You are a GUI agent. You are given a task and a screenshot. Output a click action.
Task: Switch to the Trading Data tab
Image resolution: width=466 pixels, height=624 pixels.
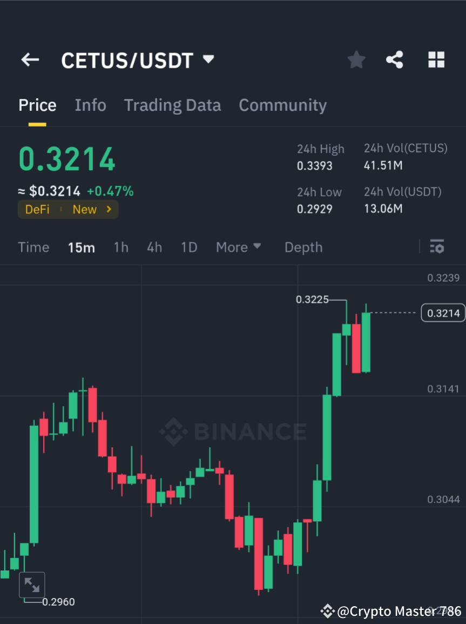(172, 105)
